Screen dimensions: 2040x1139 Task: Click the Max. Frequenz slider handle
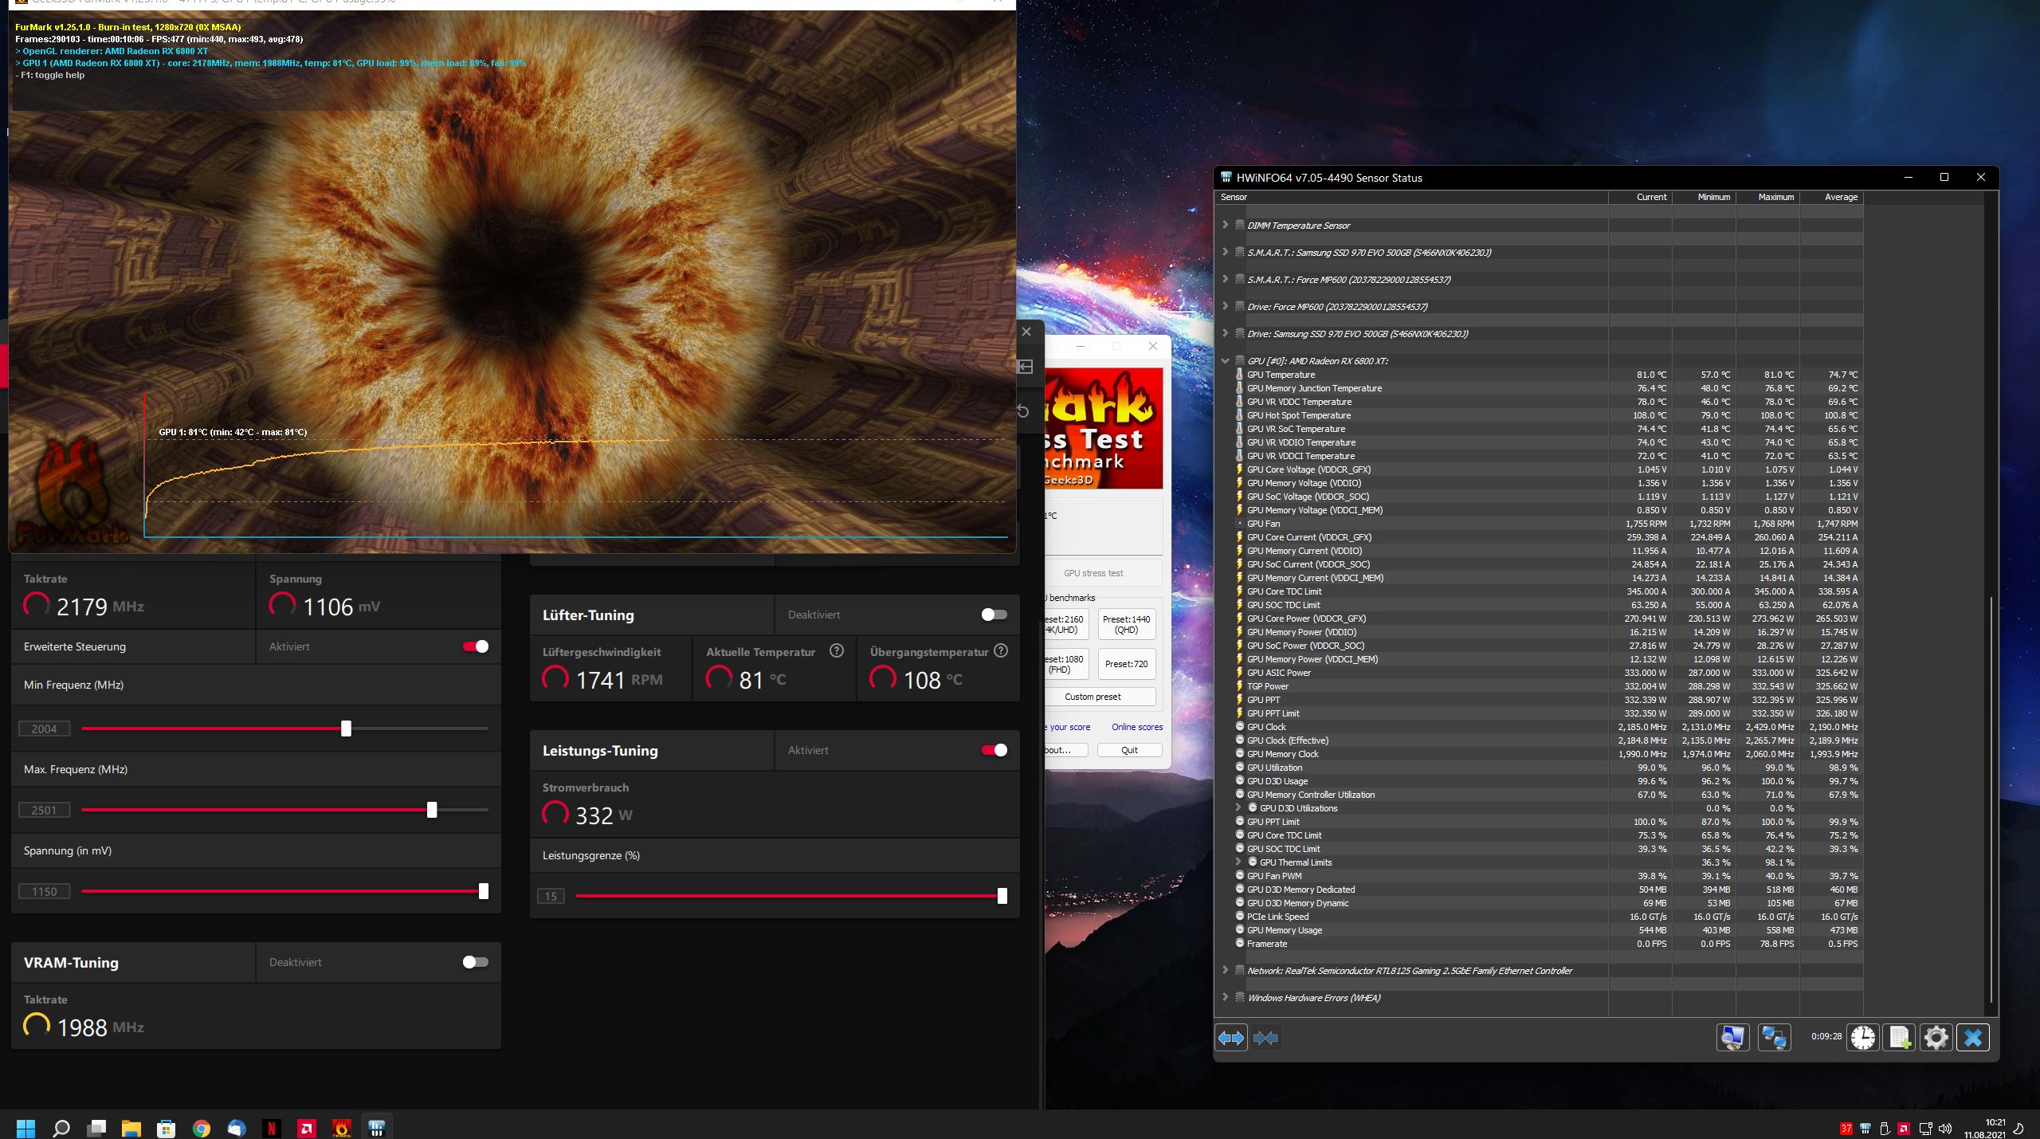[x=432, y=810]
